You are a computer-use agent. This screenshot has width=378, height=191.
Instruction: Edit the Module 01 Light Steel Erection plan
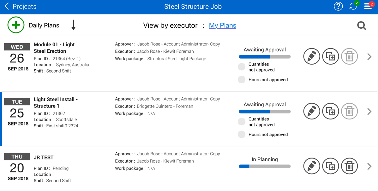311,57
